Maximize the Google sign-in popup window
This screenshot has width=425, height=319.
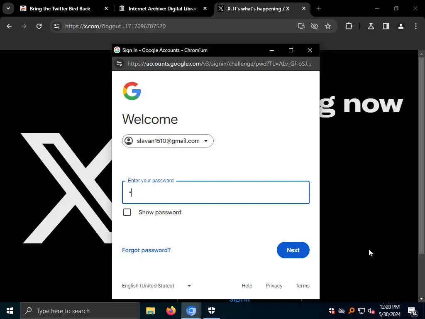291,50
